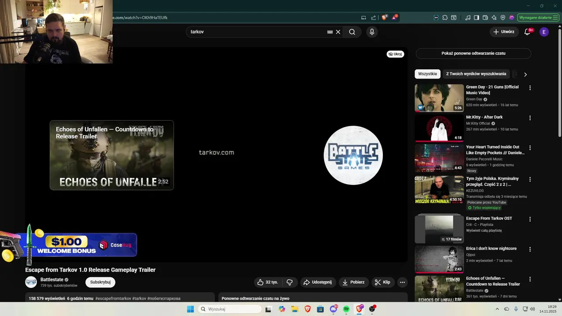Open Erica I don't know nightcore title
The image size is (562, 316).
coord(491,248)
